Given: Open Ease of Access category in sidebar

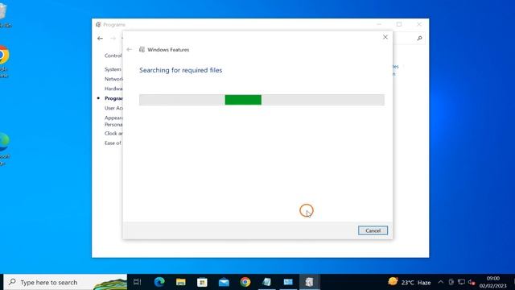Looking at the screenshot, I should point(113,143).
